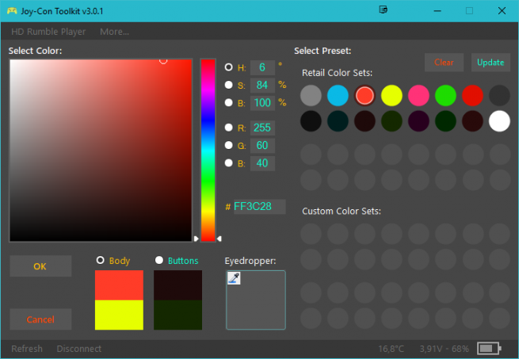Open the More... menu
The height and width of the screenshot is (359, 519).
[114, 32]
